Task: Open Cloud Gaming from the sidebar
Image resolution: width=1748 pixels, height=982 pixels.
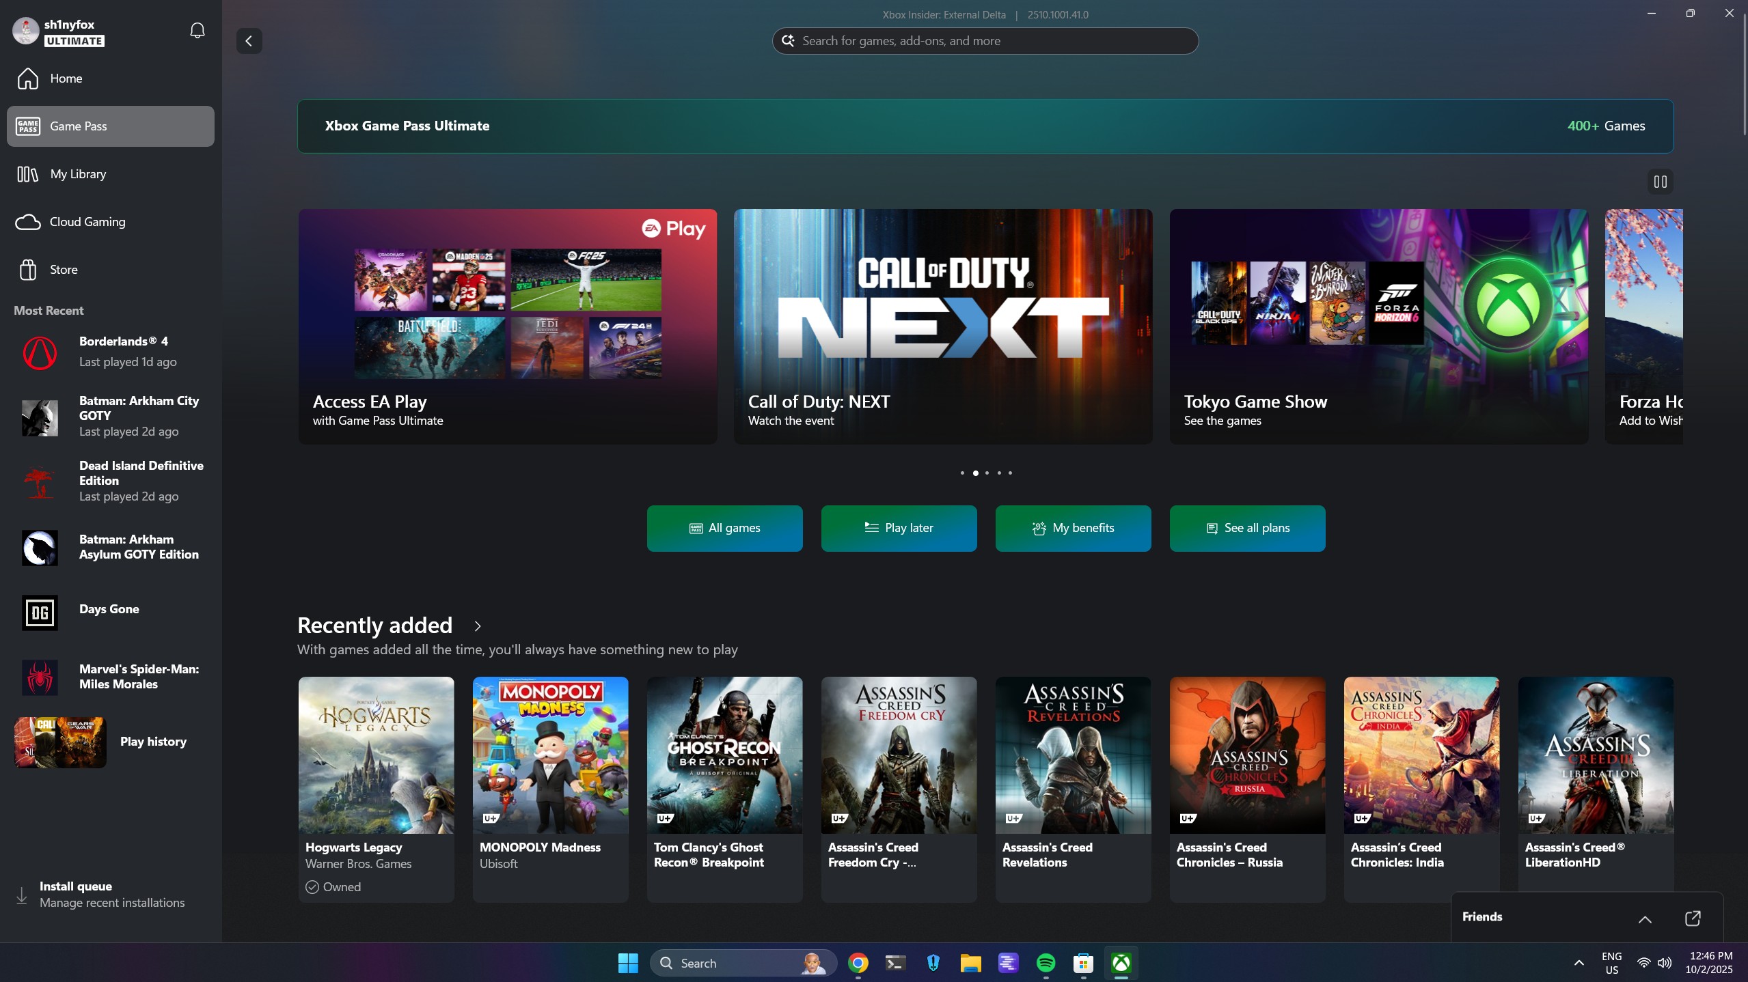Action: pos(87,222)
